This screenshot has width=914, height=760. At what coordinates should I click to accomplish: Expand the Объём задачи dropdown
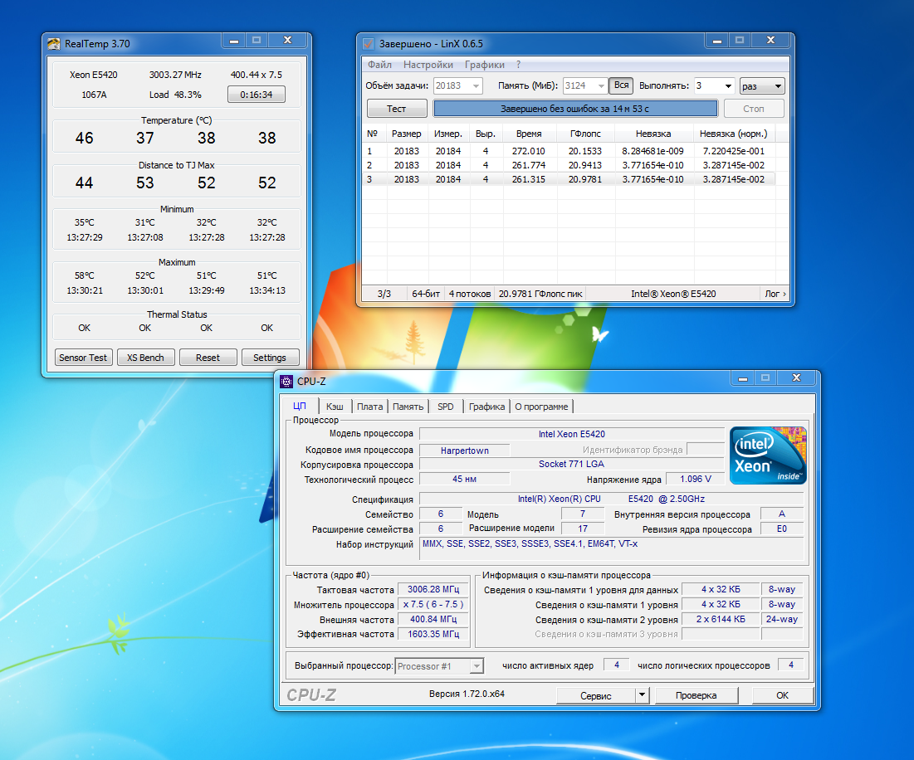point(477,86)
